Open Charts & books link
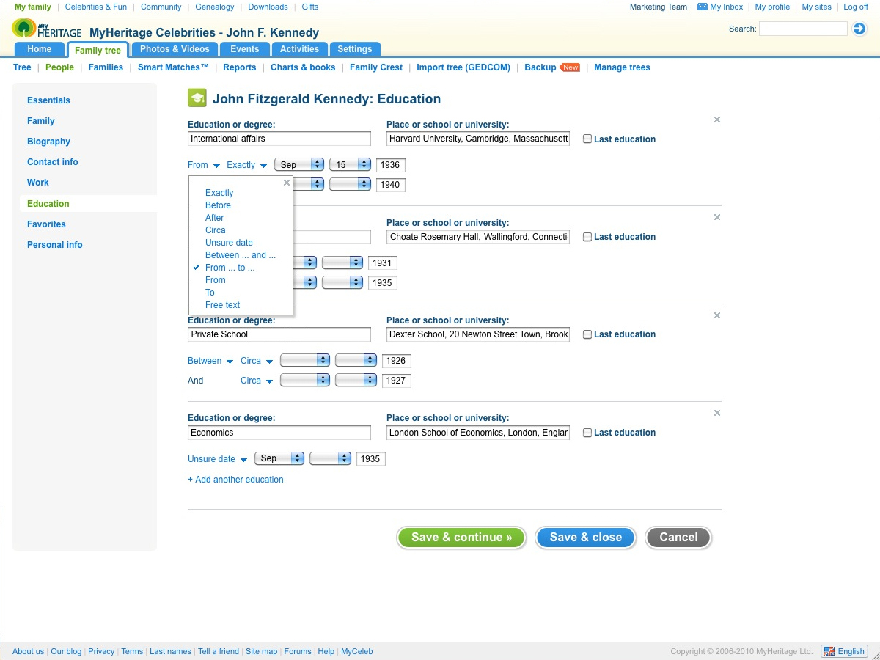 tap(303, 67)
